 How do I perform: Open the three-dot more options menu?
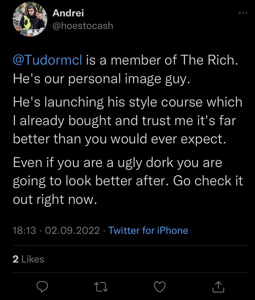point(243,13)
